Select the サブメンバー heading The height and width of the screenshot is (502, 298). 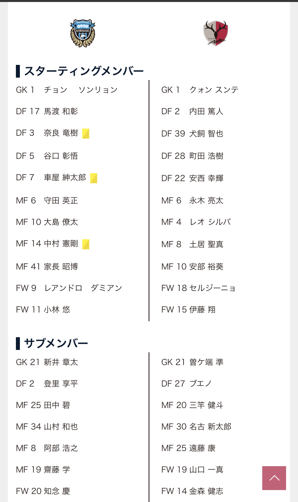coord(52,343)
